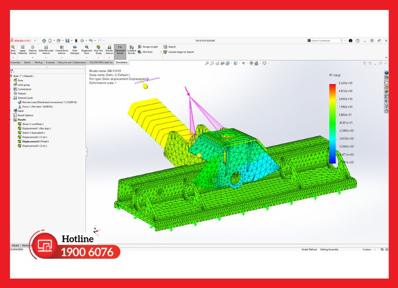
Task: Click Run This Study
Action: 99,50
